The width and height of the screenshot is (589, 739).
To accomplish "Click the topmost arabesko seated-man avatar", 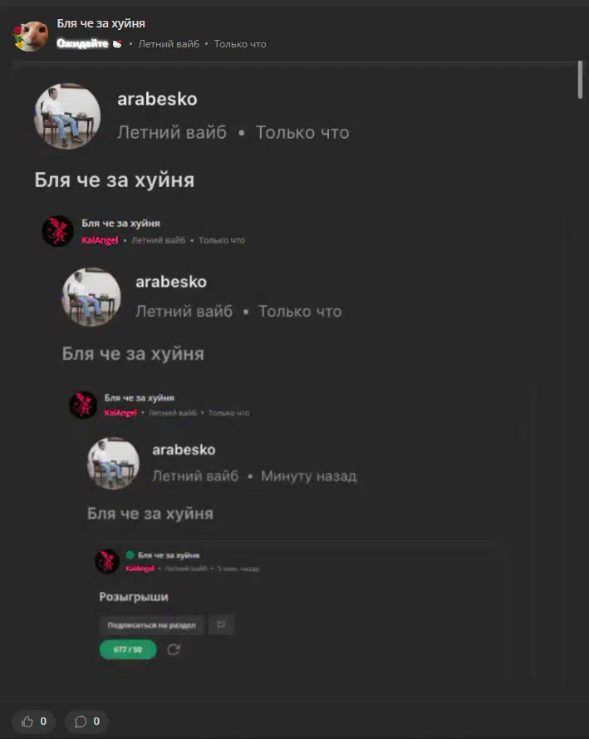I will click(66, 116).
